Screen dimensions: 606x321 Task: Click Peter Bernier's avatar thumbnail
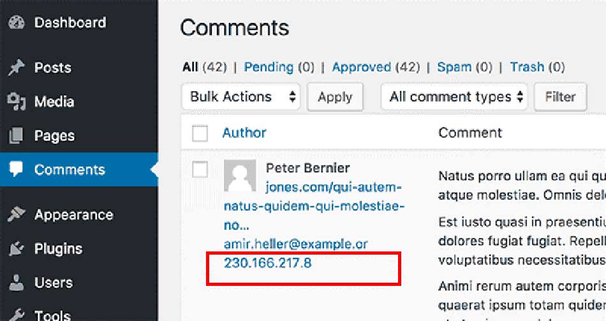tap(240, 176)
